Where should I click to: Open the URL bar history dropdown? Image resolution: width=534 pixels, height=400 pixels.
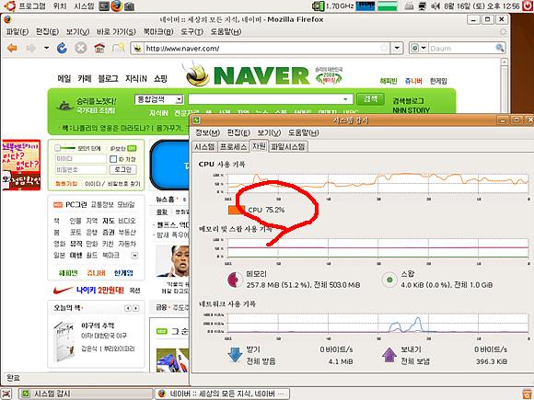397,48
